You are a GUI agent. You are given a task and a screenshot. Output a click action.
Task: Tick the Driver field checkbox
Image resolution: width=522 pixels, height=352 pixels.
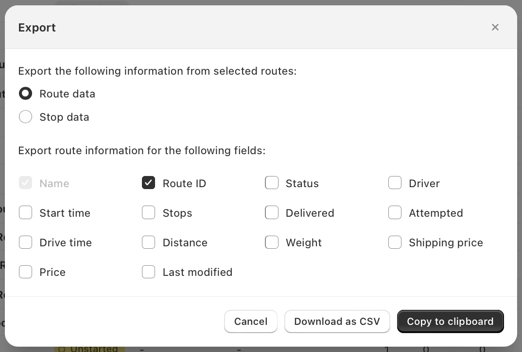click(395, 183)
